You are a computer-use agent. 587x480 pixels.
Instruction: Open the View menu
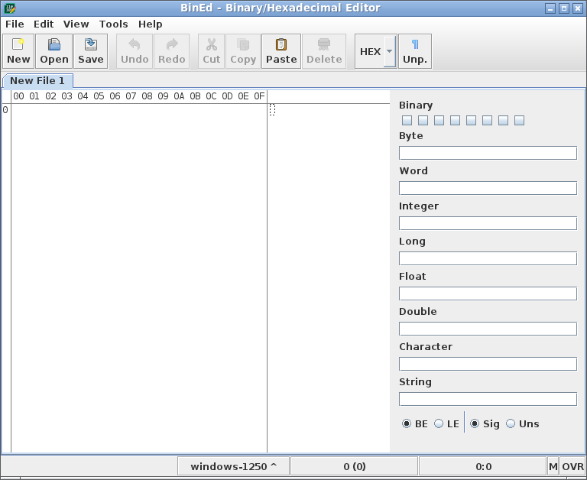click(76, 24)
